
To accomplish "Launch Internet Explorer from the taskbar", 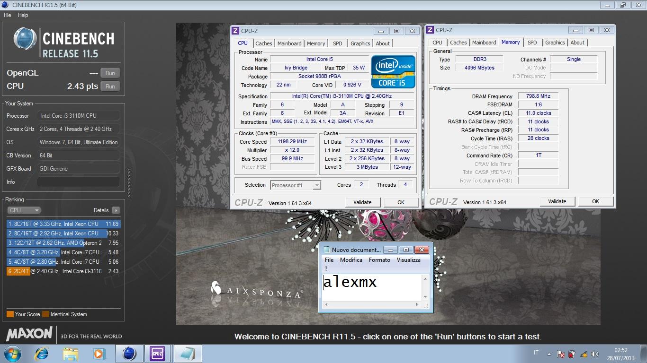I will pos(42,354).
